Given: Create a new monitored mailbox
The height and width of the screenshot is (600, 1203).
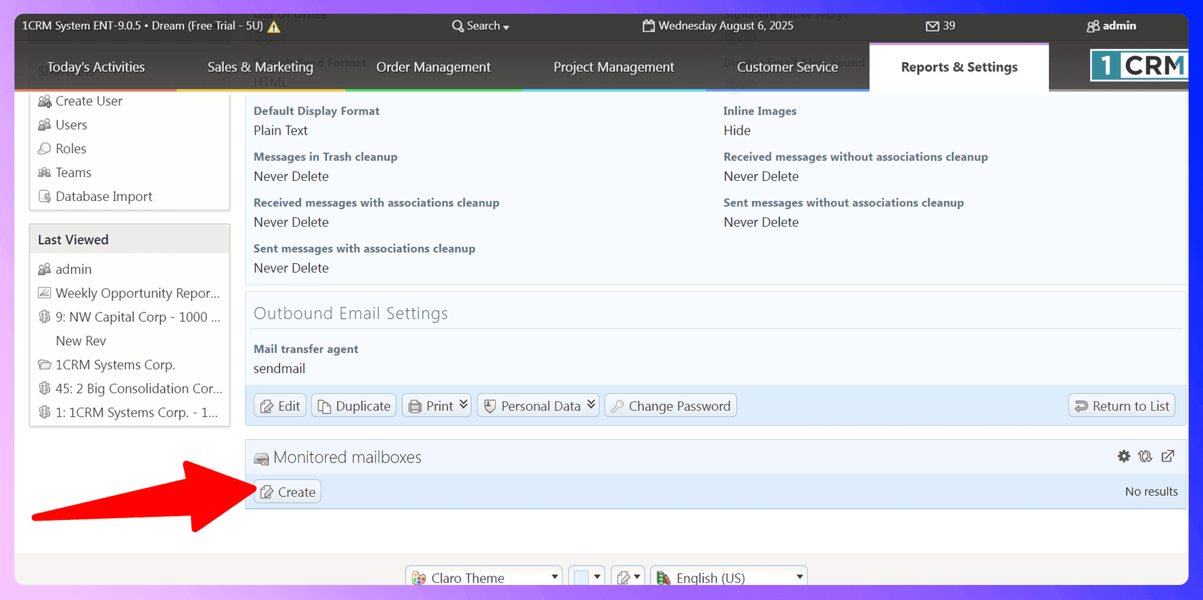Looking at the screenshot, I should [x=288, y=492].
